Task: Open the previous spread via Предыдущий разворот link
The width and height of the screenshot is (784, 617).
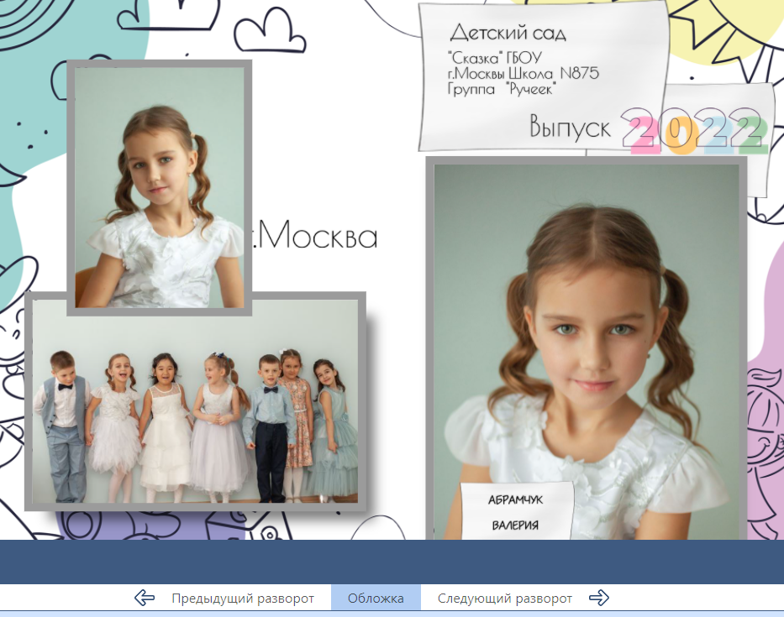Action: (242, 597)
